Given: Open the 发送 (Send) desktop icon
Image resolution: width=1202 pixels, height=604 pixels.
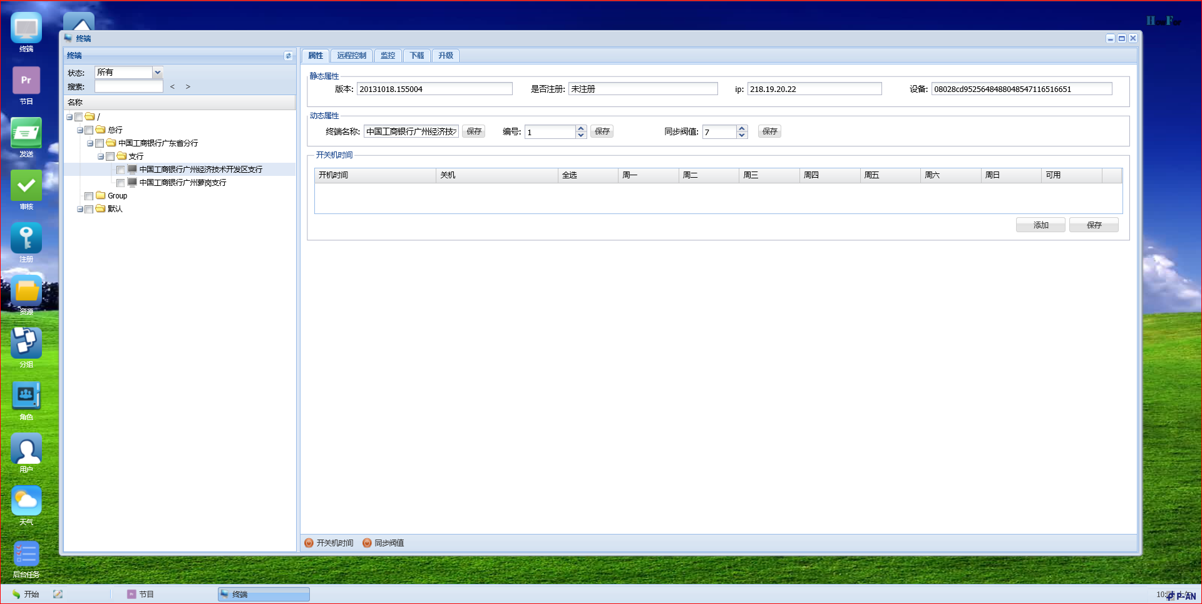Looking at the screenshot, I should [26, 134].
